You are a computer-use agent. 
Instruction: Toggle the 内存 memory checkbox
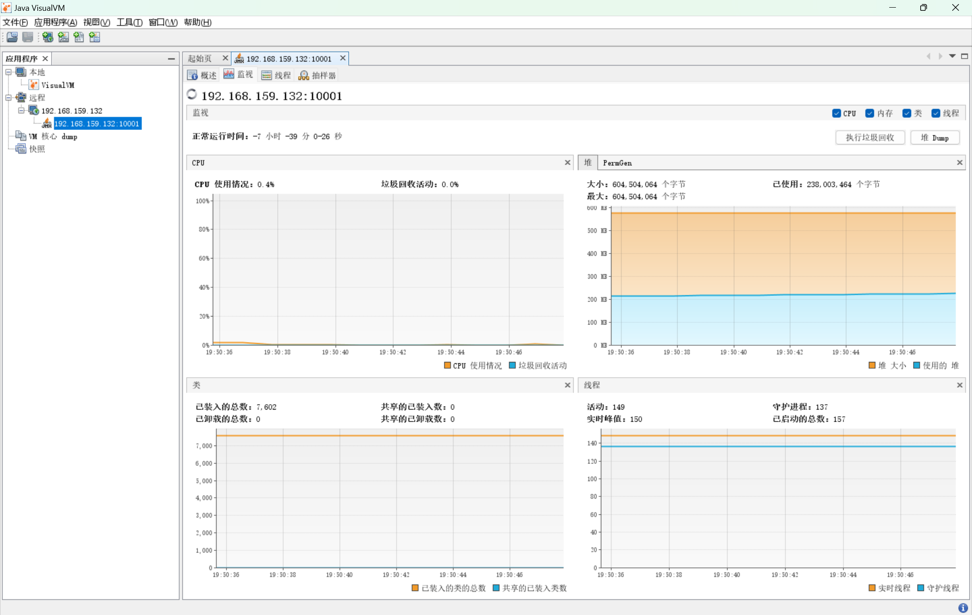[x=870, y=113]
